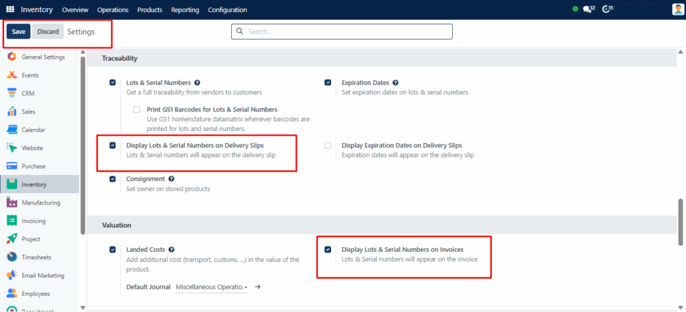Screen dimensions: 686x312
Task: Open the Overview menu
Action: pyautogui.click(x=75, y=9)
